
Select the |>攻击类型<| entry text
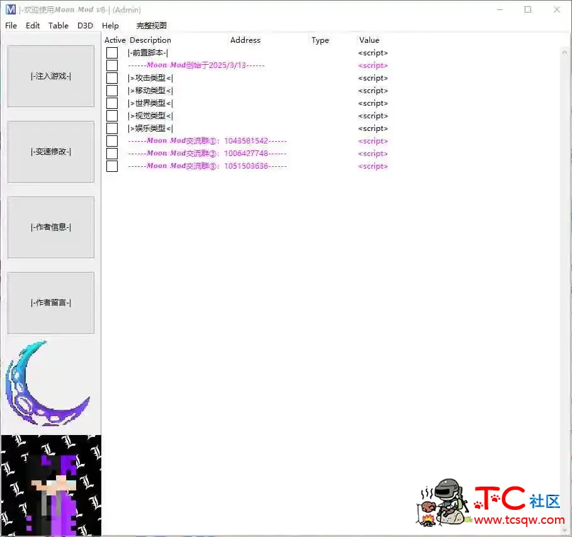(150, 78)
